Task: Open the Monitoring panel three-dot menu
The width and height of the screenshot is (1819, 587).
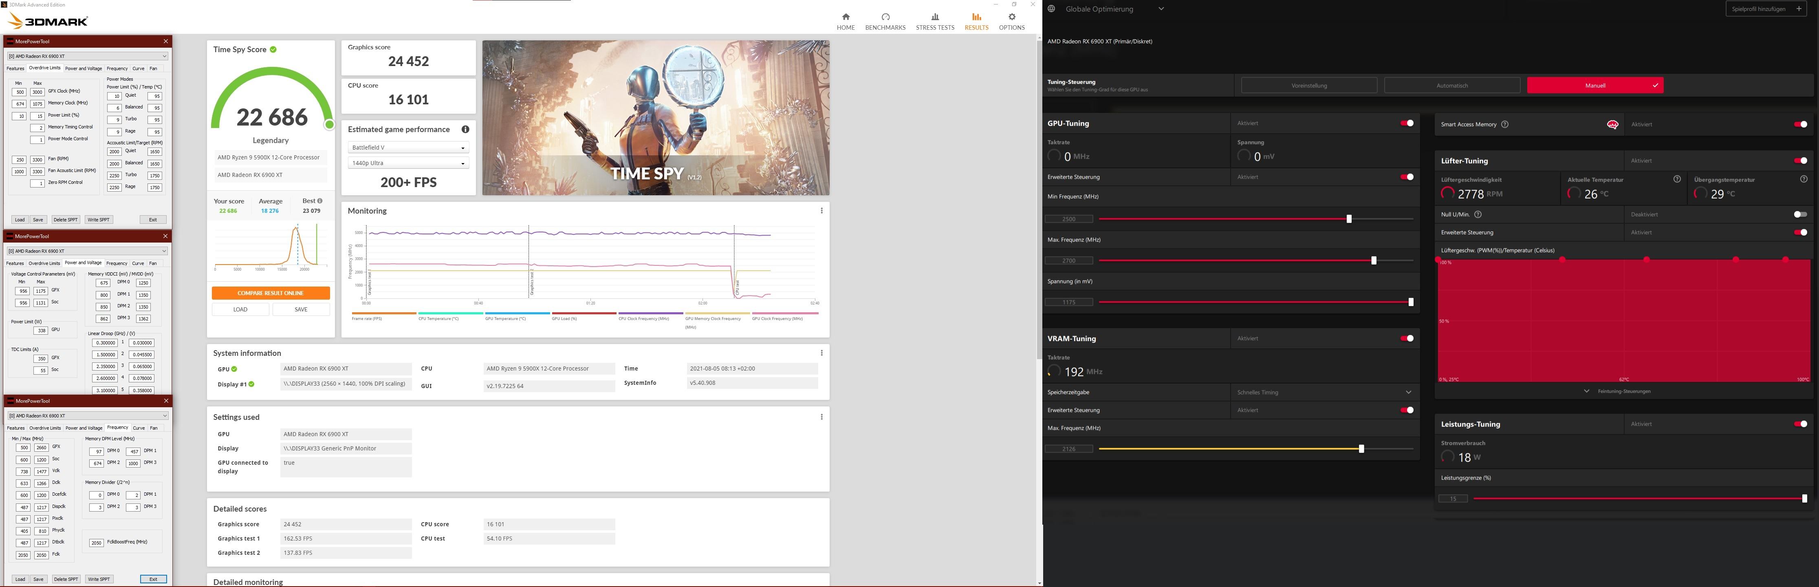Action: pyautogui.click(x=821, y=210)
